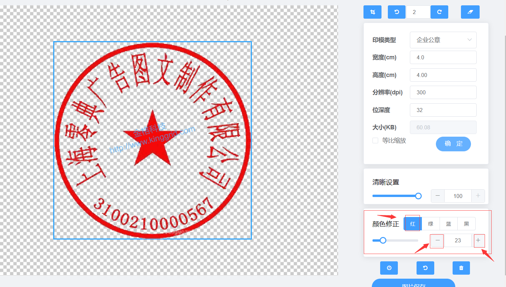Image resolution: width=506 pixels, height=287 pixels.
Task: Select the 红 color option
Action: pyautogui.click(x=413, y=224)
